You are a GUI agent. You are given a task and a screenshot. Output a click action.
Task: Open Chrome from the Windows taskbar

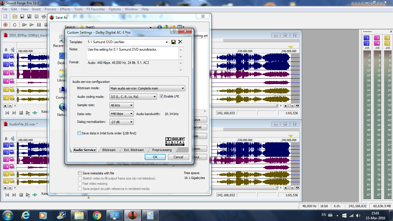coord(97,215)
